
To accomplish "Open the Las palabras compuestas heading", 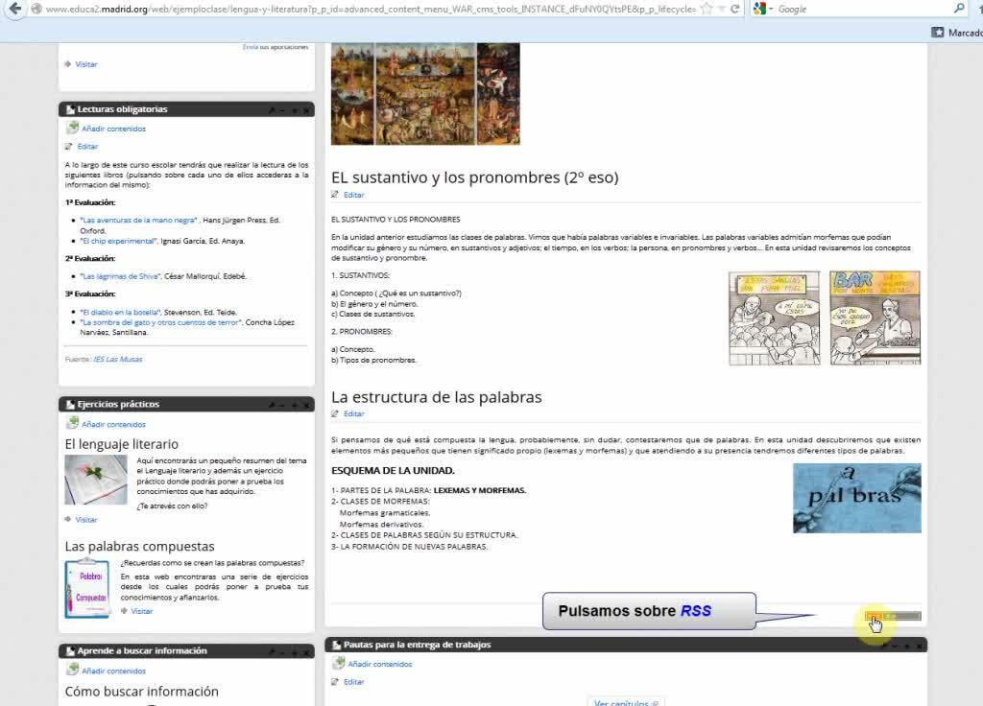I will point(140,546).
